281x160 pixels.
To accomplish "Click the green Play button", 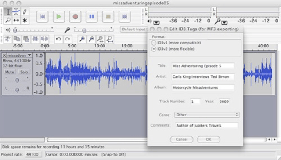I will coord(59,17).
